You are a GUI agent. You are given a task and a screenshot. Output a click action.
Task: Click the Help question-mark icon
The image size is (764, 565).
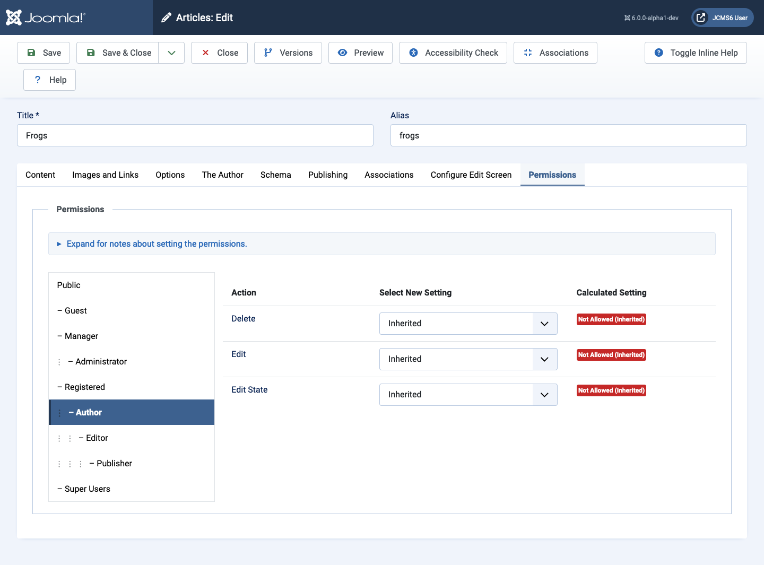(37, 80)
